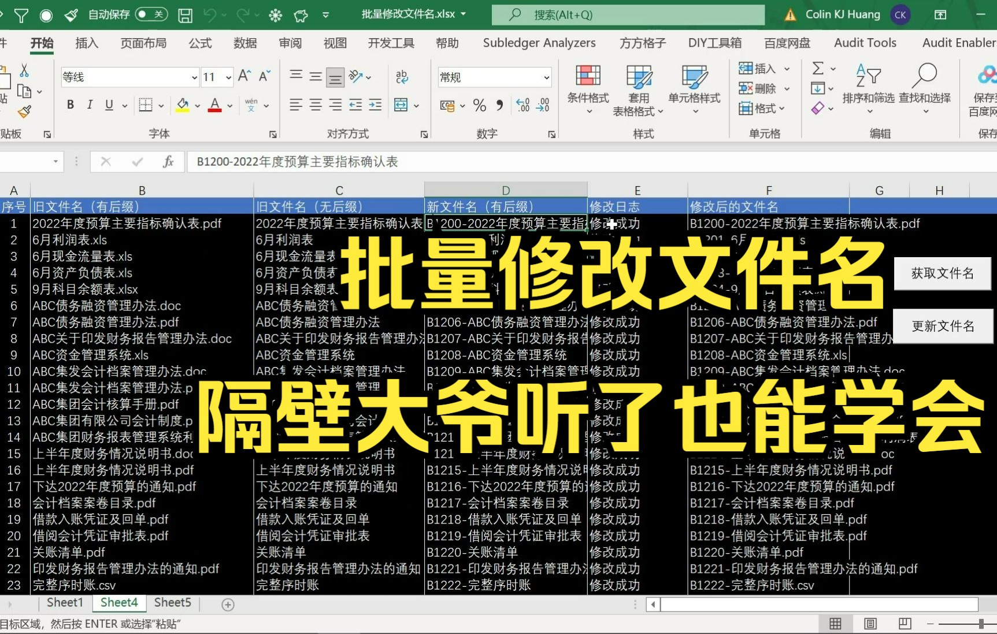Adjust the zoom slider in status bar
Image resolution: width=997 pixels, height=634 pixels.
click(x=981, y=624)
